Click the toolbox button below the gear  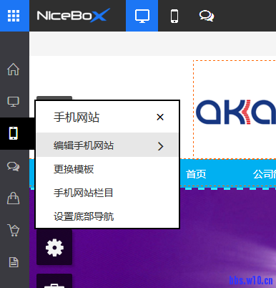pos(54,281)
